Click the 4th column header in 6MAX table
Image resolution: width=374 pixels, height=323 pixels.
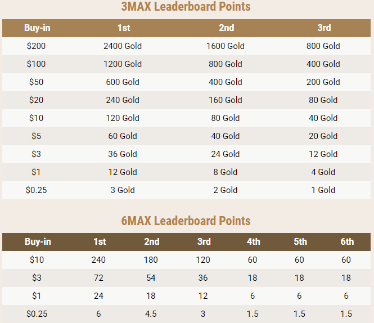click(254, 241)
